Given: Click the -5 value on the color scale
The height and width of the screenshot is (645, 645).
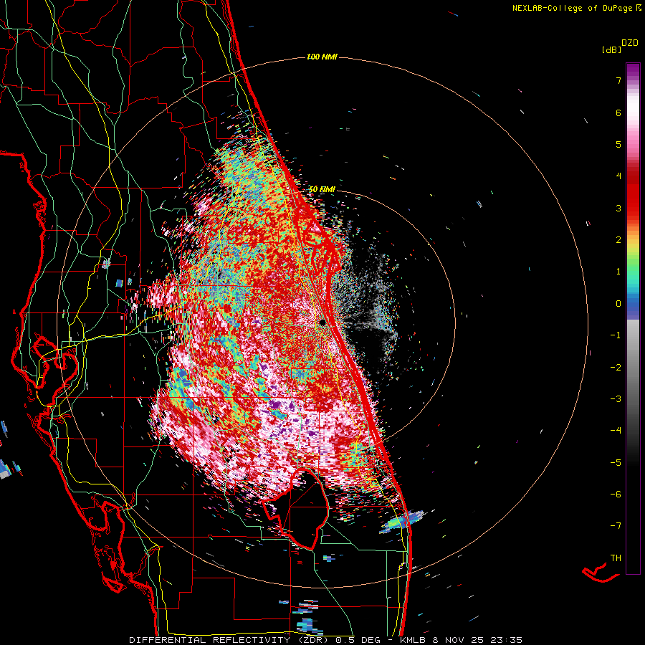Looking at the screenshot, I should tap(616, 463).
